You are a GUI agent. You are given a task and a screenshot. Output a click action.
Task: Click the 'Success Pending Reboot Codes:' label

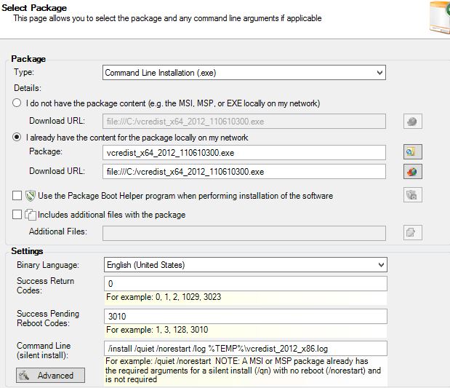coord(48,318)
